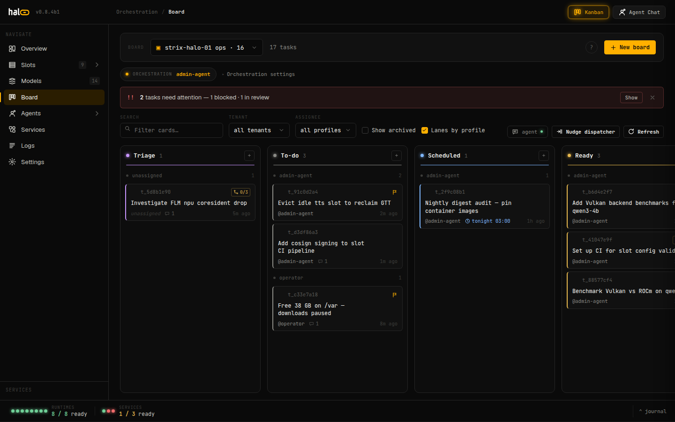The height and width of the screenshot is (422, 675).
Task: Open Models section in sidebar
Action: click(x=54, y=81)
